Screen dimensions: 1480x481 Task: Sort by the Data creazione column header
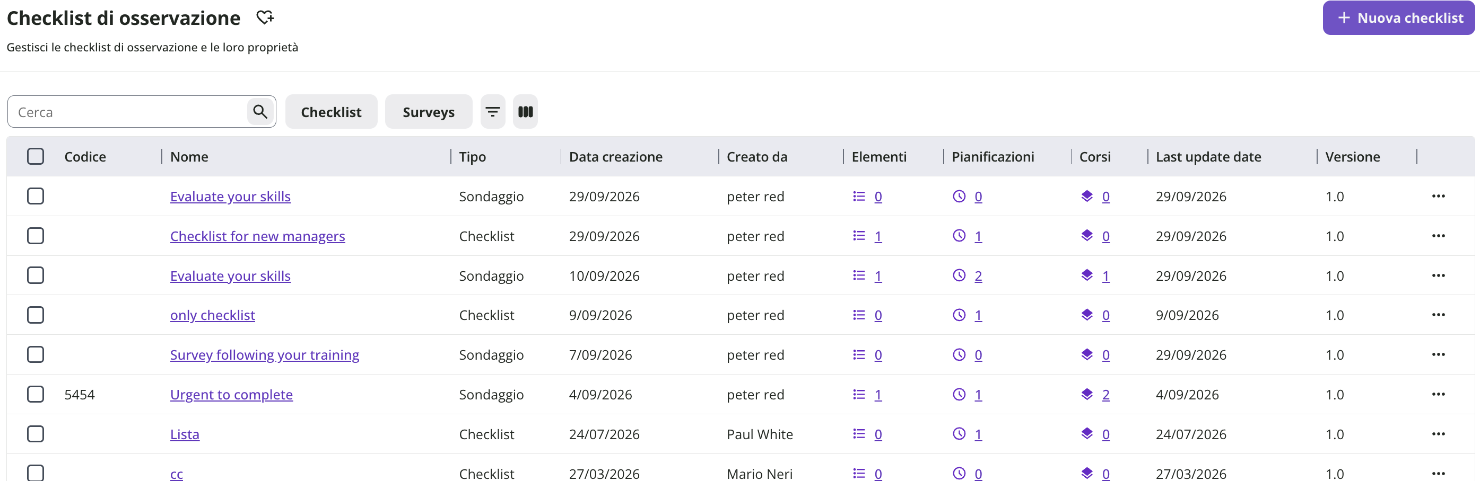615,157
